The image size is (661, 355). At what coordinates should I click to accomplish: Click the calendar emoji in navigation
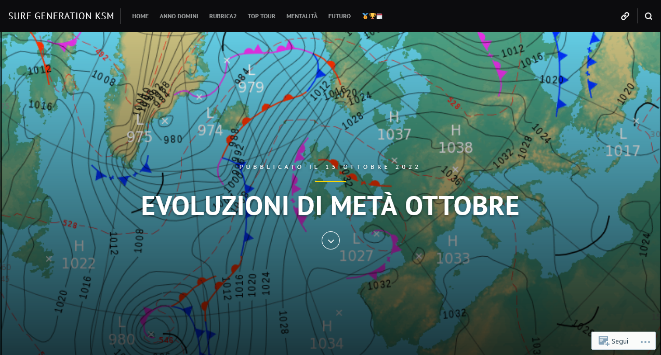click(x=379, y=16)
